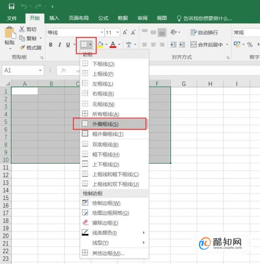Open the 合并后居中 dropdown arrow
The height and width of the screenshot is (264, 260).
coord(227,45)
